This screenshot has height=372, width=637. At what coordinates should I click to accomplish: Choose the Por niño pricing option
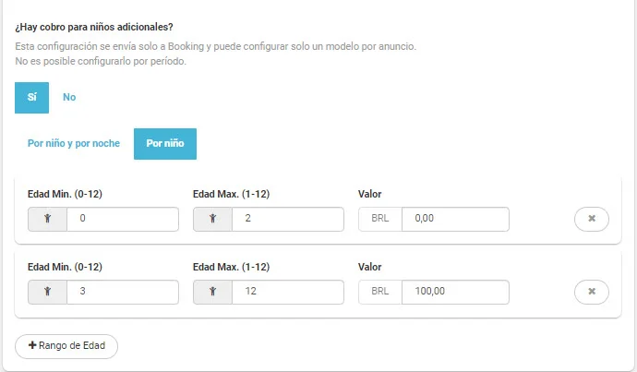(165, 144)
